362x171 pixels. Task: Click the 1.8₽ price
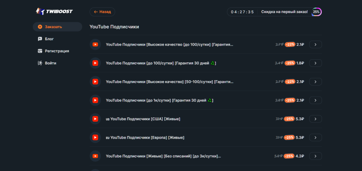tap(300, 63)
